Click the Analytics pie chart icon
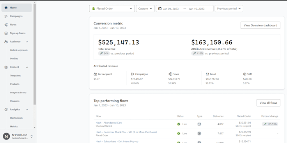Screen dimensions: 287x143 (x=6, y=110)
